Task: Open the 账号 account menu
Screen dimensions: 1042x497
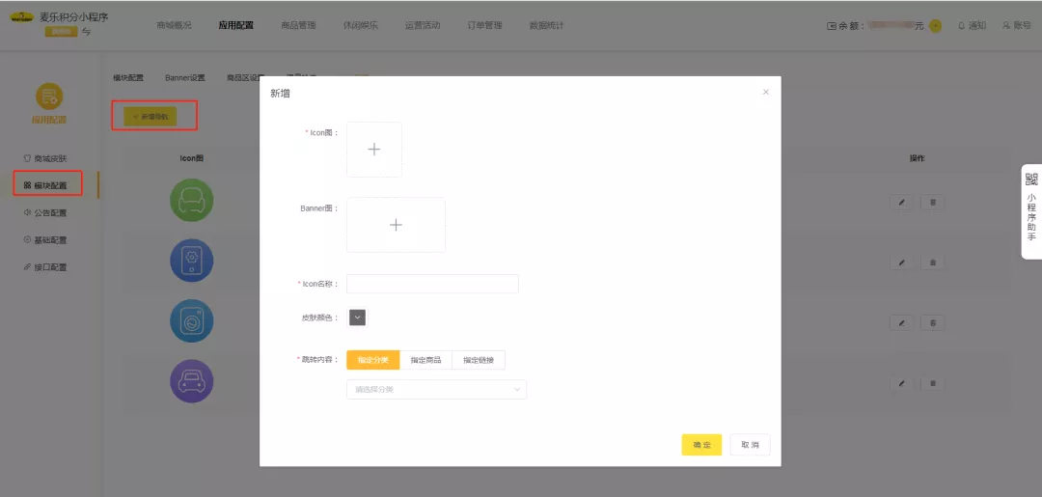Action: [x=1017, y=25]
